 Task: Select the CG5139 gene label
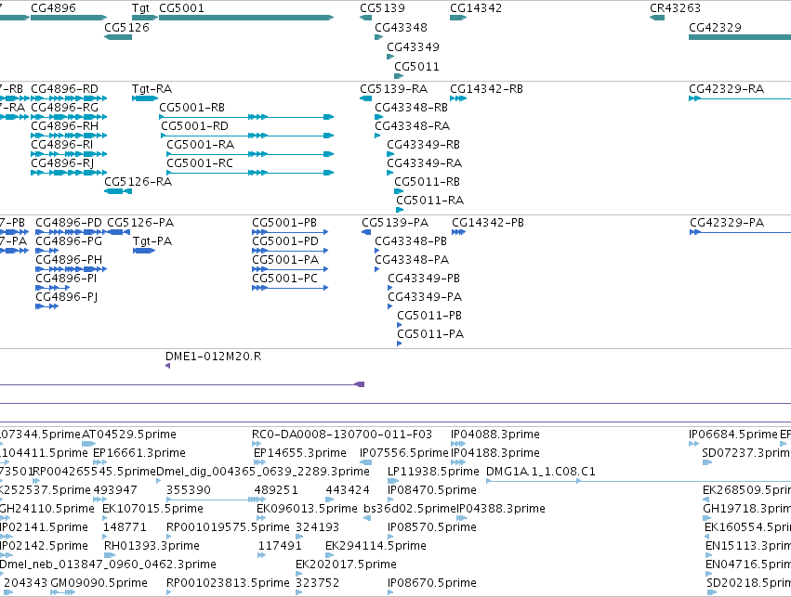point(382,8)
